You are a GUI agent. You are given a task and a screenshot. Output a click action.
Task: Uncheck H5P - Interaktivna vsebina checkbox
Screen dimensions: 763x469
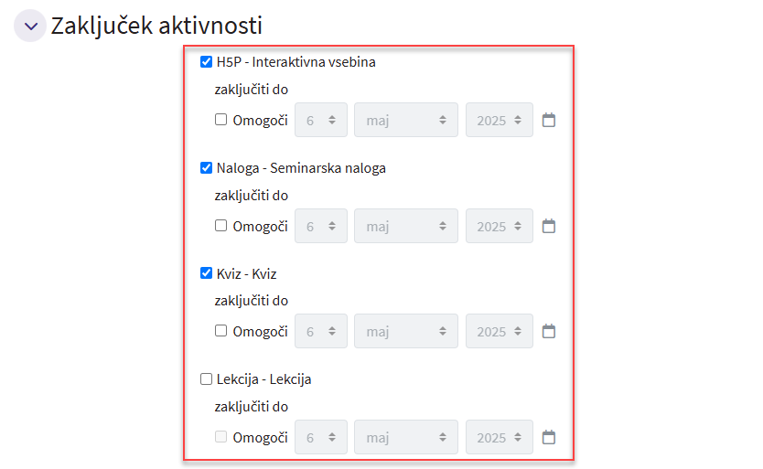[206, 62]
